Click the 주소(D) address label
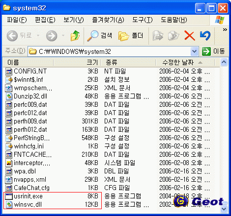The height and width of the screenshot is (216, 231). 15,51
